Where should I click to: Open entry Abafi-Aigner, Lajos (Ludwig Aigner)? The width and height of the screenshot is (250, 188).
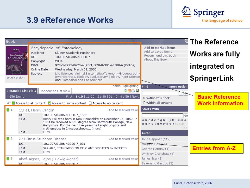pyautogui.click(x=49, y=159)
